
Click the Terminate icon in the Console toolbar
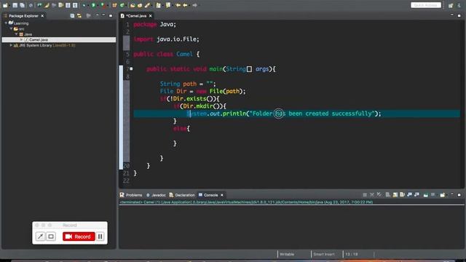tap(365, 195)
